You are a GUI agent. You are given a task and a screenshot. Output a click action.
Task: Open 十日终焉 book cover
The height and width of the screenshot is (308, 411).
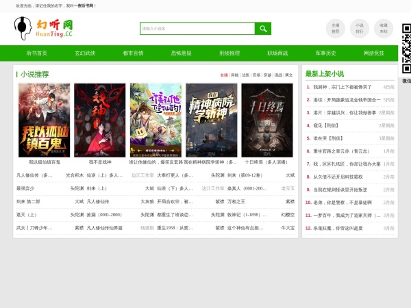pyautogui.click(x=267, y=120)
